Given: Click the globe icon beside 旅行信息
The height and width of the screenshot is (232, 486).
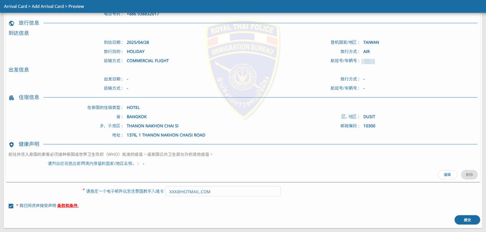Looking at the screenshot, I should coord(11,23).
